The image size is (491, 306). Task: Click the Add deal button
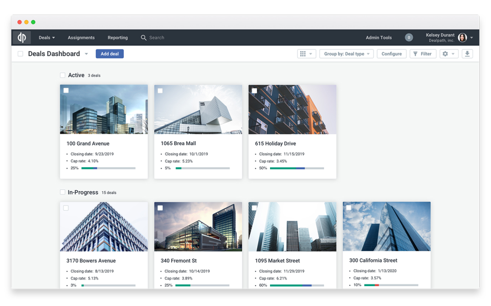click(x=109, y=54)
